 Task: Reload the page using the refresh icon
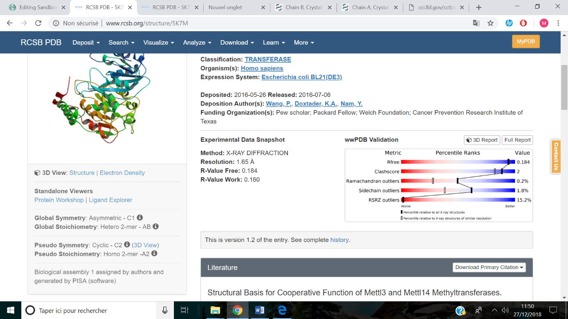click(38, 23)
